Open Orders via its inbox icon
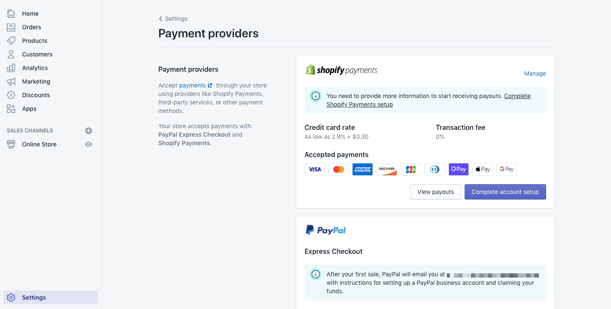611x309 pixels. (x=11, y=27)
